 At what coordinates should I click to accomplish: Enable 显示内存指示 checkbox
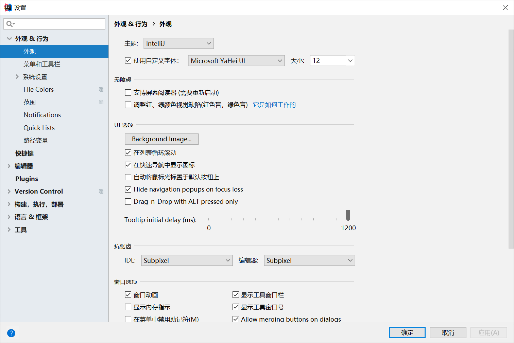[128, 307]
